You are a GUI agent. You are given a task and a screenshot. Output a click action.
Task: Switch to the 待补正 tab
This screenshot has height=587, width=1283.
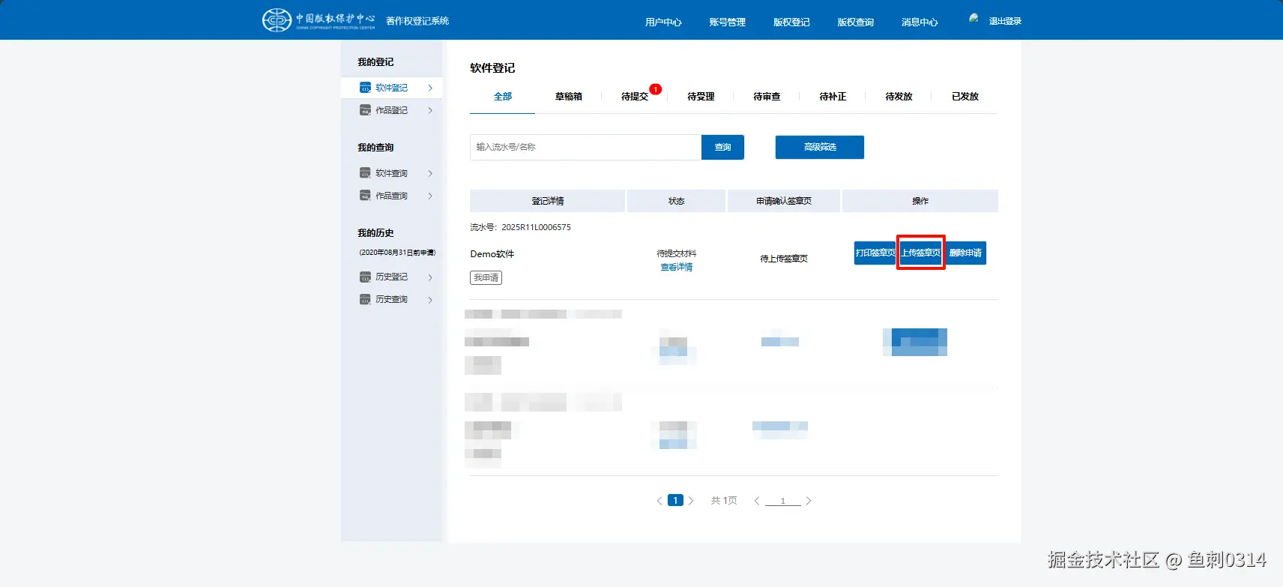(833, 97)
